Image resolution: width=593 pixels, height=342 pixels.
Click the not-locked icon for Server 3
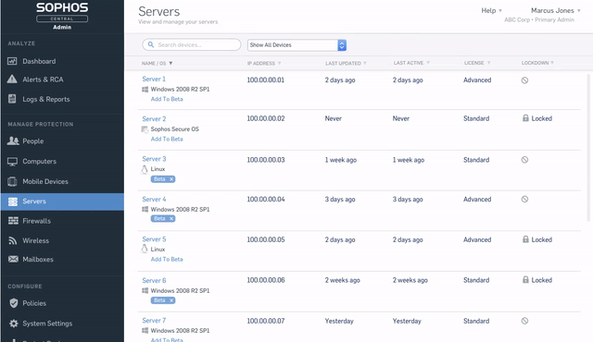[x=524, y=160]
